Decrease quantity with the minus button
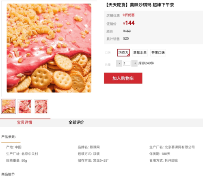 pos(119,63)
